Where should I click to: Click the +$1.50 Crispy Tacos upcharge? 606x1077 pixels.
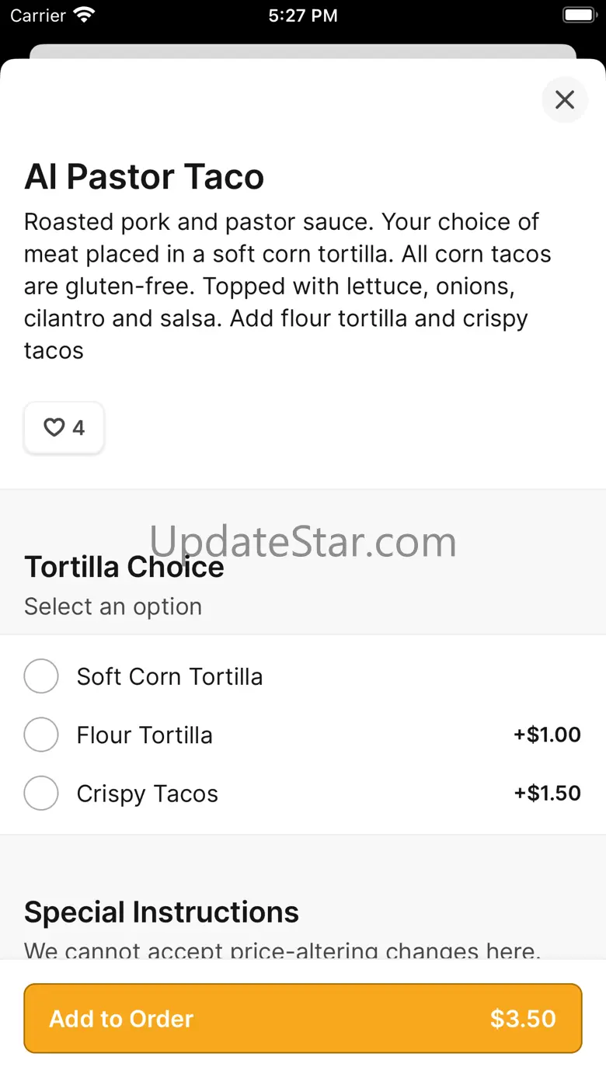(x=547, y=793)
